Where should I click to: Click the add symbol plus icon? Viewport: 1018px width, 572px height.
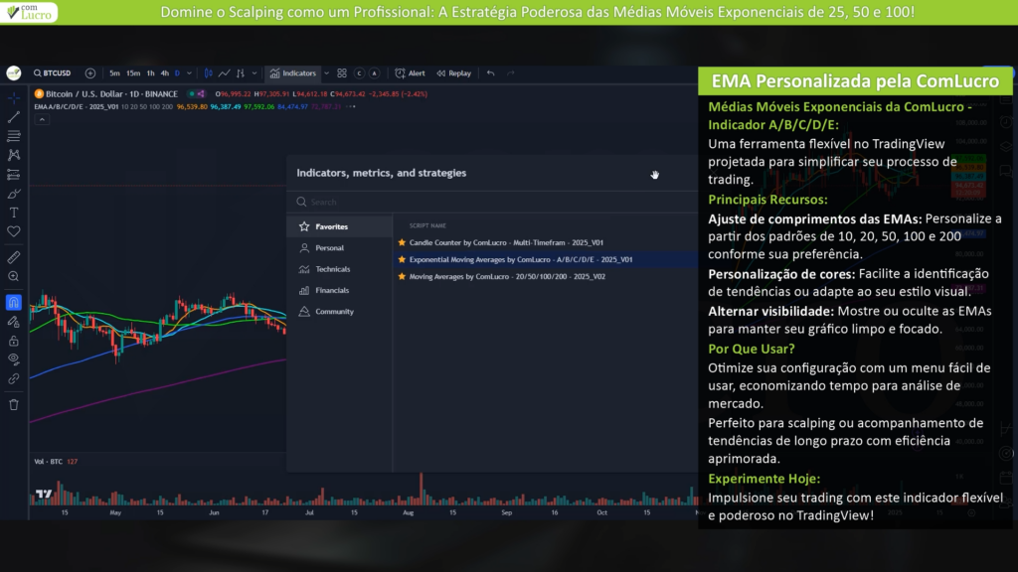pos(90,73)
